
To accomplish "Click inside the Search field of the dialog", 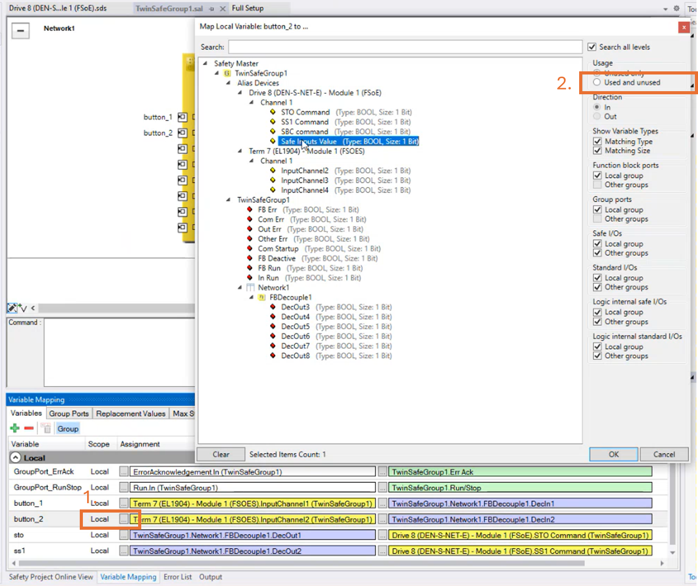I will [x=406, y=47].
